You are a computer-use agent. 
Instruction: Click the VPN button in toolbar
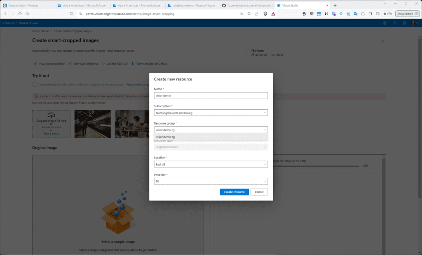tap(388, 14)
